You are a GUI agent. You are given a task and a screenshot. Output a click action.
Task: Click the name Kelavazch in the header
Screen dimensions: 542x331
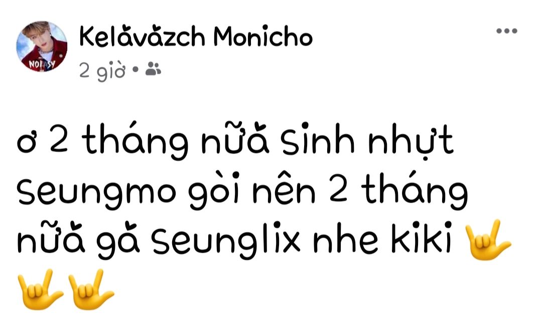pyautogui.click(x=142, y=36)
